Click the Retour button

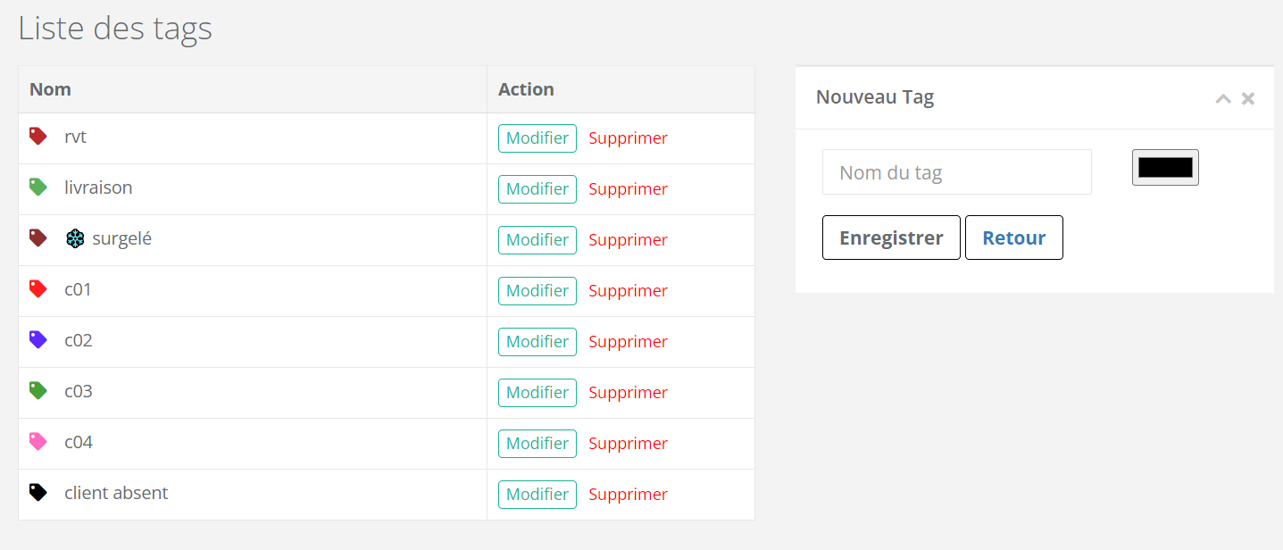[x=1014, y=237]
